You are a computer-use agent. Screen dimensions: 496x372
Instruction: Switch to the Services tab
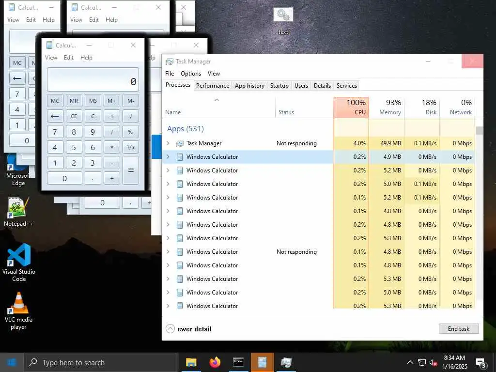pos(347,86)
